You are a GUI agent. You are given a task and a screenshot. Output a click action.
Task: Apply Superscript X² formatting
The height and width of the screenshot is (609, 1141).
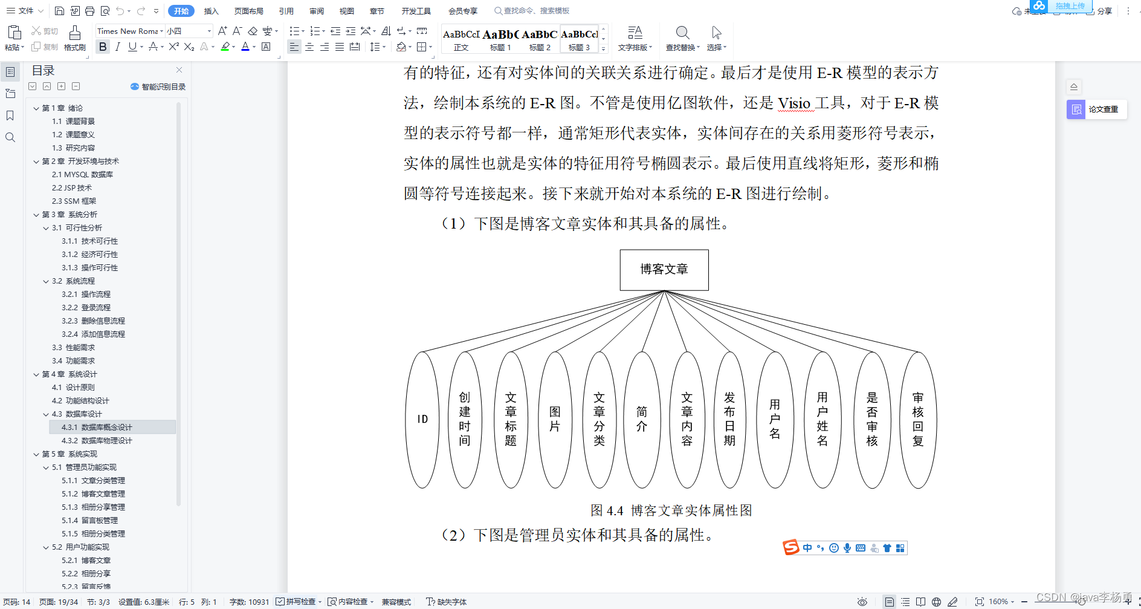point(173,47)
